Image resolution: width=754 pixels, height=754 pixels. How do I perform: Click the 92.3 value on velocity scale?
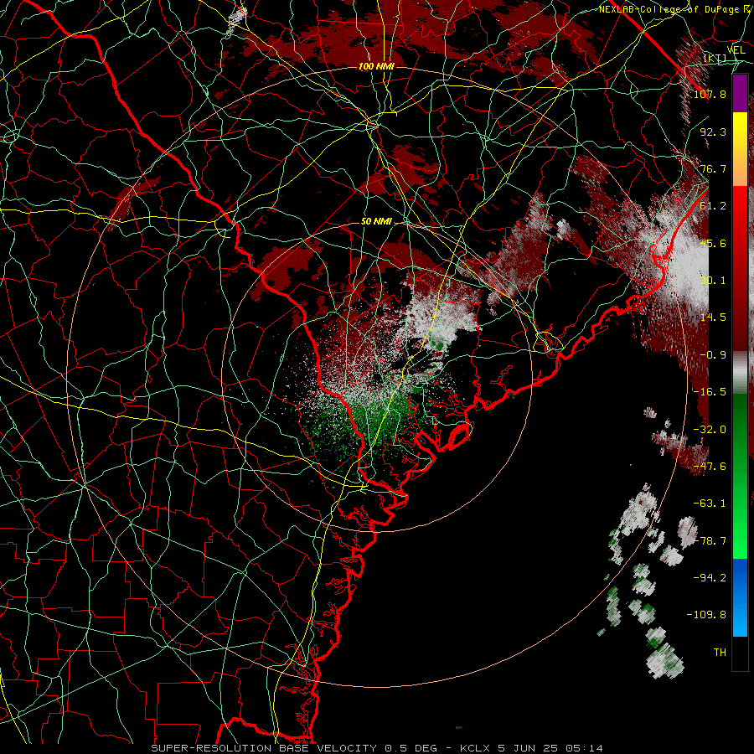click(713, 132)
